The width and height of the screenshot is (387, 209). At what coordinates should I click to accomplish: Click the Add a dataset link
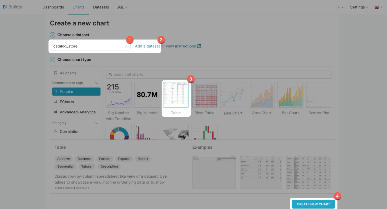[x=147, y=46]
